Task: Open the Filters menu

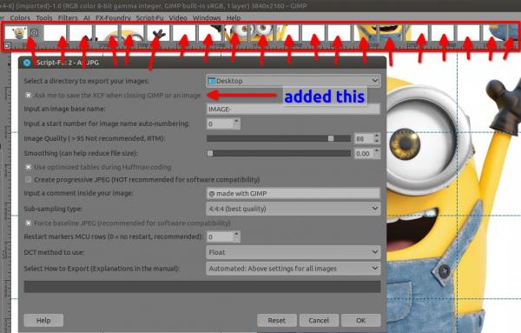Action: click(68, 17)
